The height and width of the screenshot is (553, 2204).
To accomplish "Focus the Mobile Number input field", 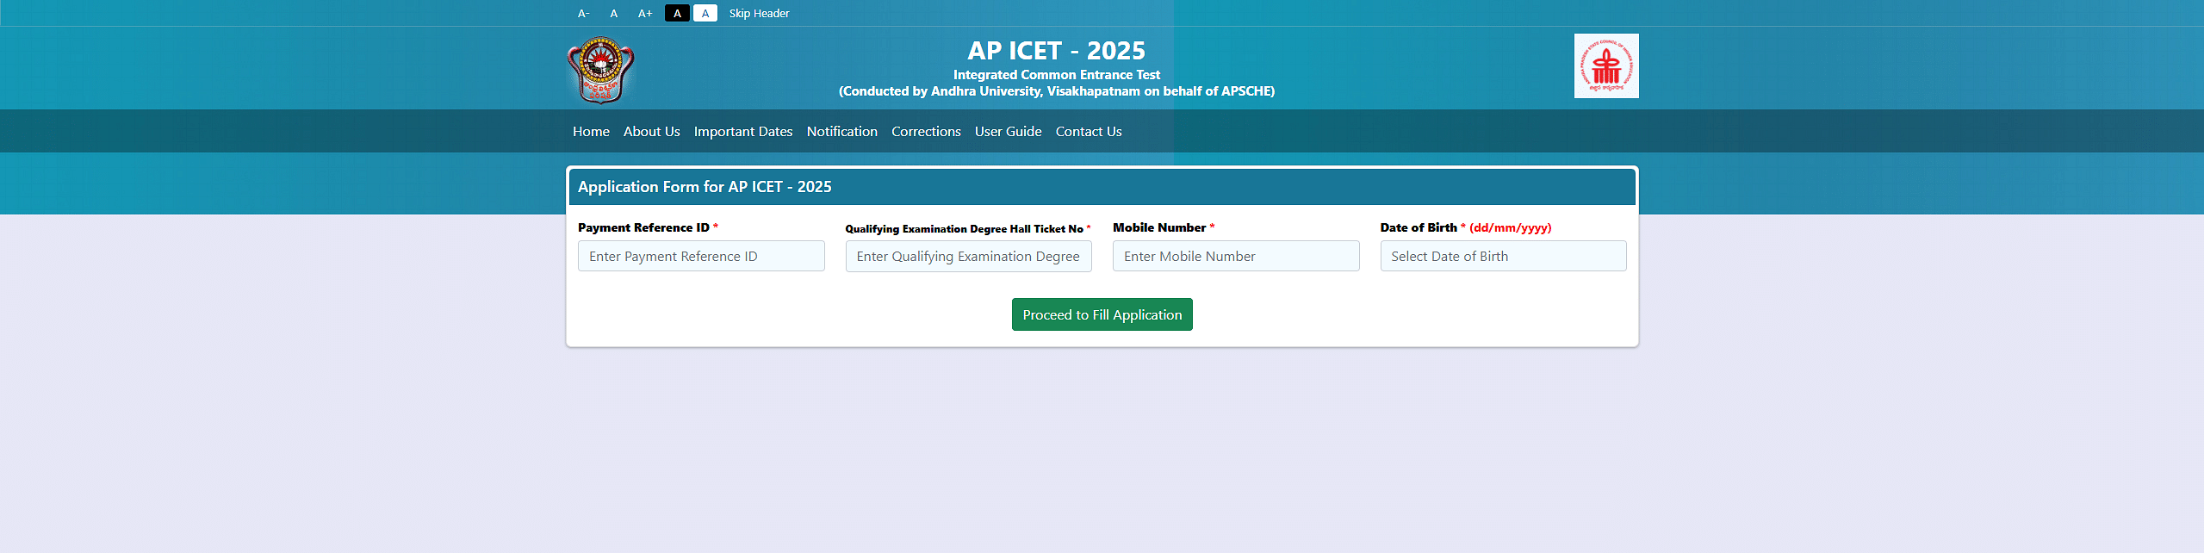I will click(x=1236, y=256).
